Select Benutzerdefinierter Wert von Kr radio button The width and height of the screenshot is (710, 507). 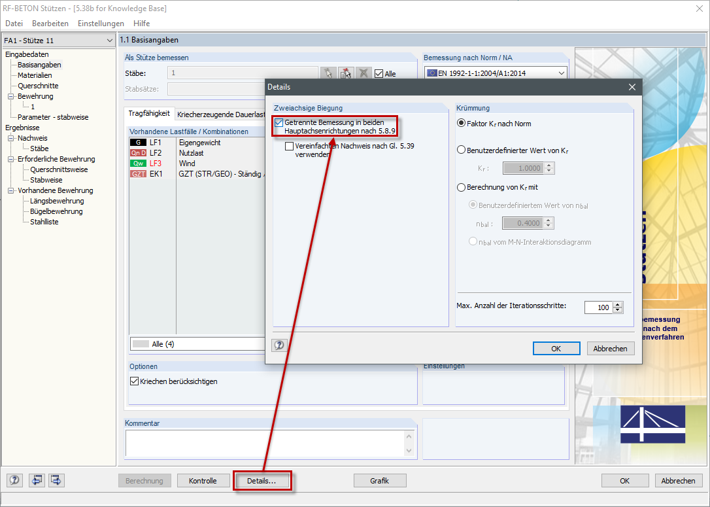[461, 150]
